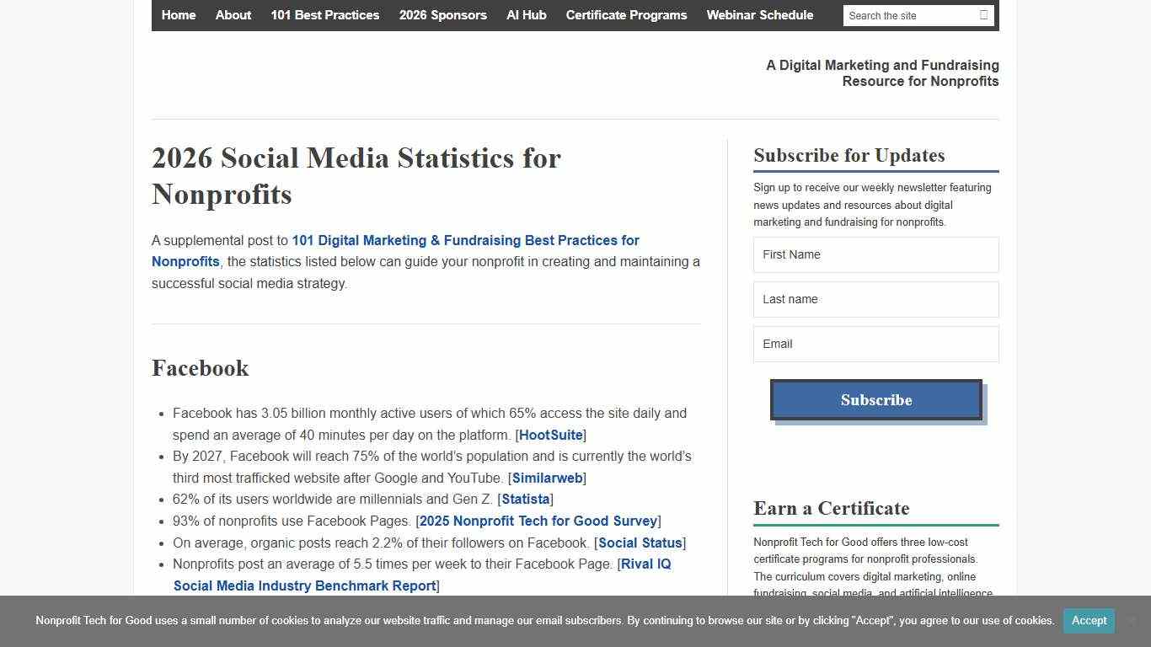Screen dimensions: 1151x647
Task: Follow the Similarweb link
Action: tap(547, 478)
